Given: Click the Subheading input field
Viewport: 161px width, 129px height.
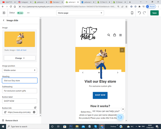Looking at the screenshot, I should point(20,91).
